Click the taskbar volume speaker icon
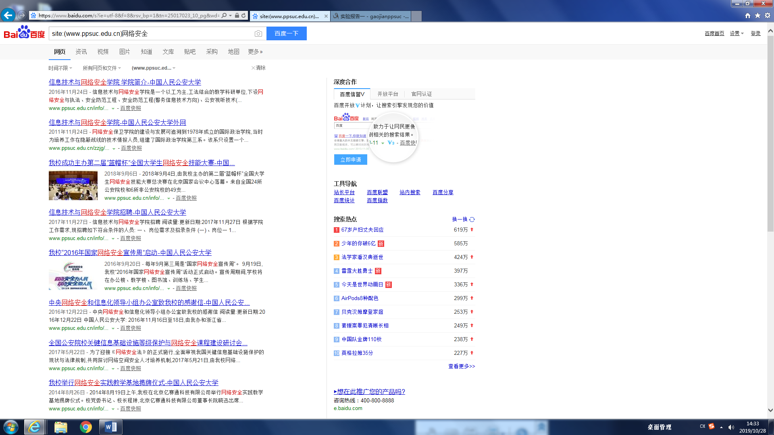This screenshot has height=435, width=774. [731, 427]
